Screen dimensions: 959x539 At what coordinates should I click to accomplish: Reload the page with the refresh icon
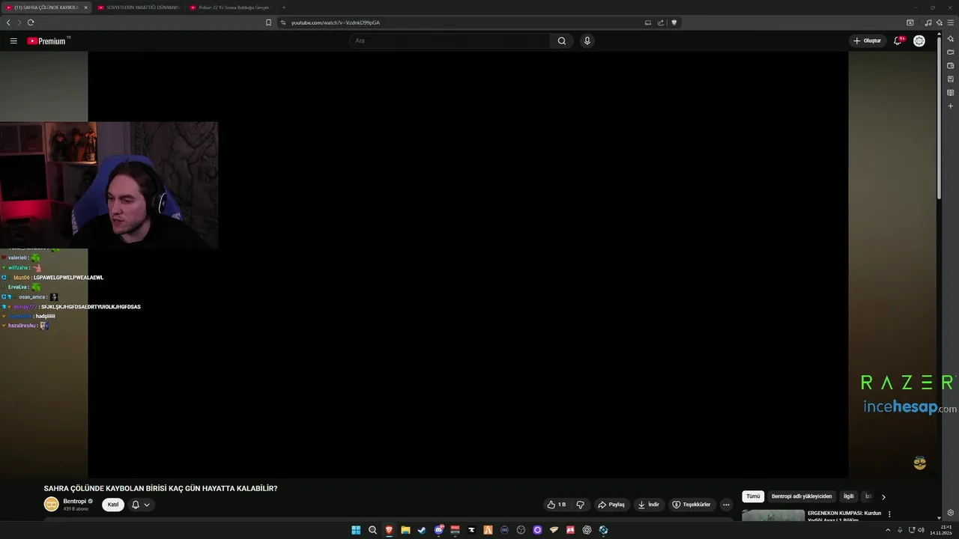coord(31,22)
